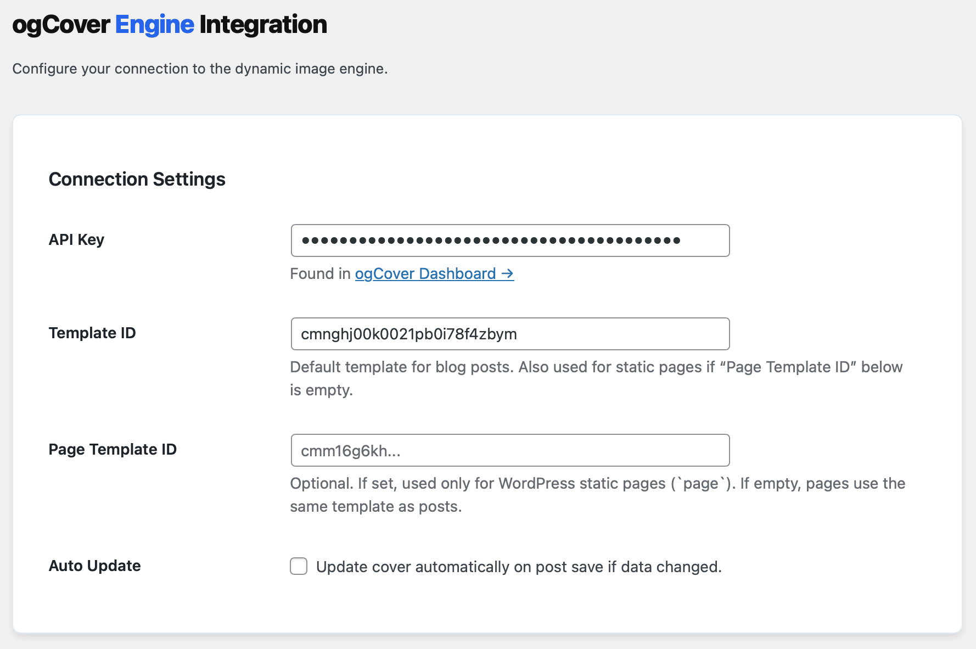Click the 'ogCover Engine Integration' title

pos(170,25)
